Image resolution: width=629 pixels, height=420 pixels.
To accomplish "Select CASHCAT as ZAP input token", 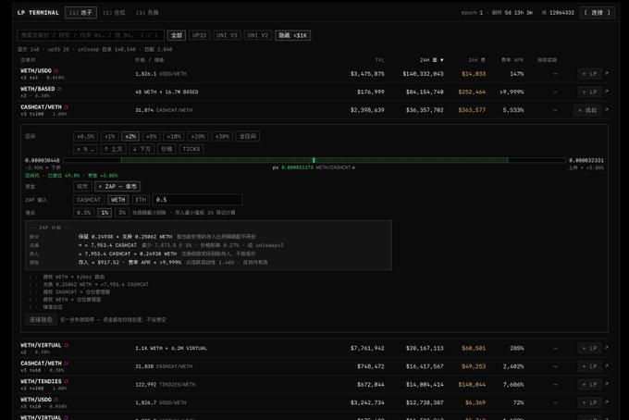I will pos(89,200).
